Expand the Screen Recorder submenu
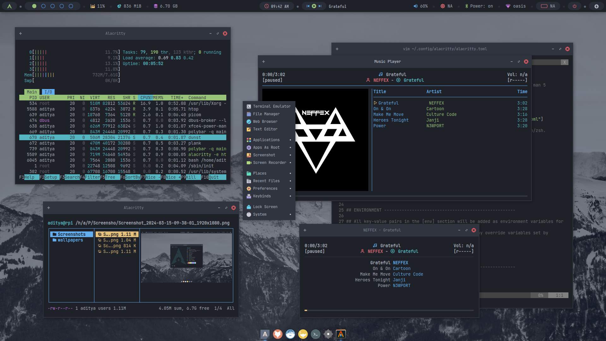Image resolution: width=606 pixels, height=341 pixels. 269,163
